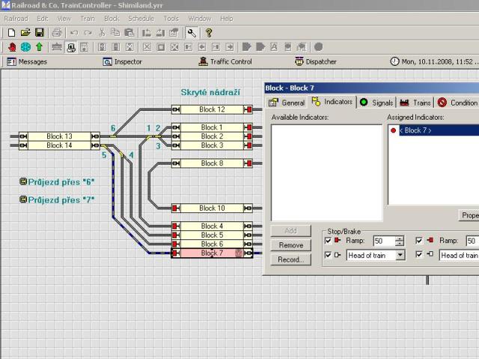479x359 pixels.
Task: Open a file with the folder icon
Action: point(25,32)
